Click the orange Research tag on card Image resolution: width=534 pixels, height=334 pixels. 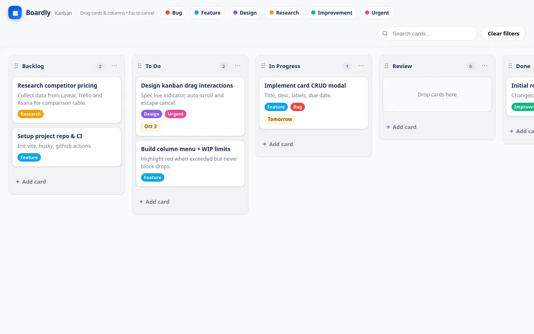30,114
